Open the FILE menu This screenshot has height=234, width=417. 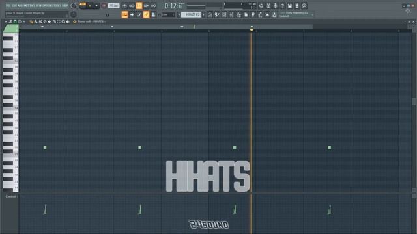pyautogui.click(x=8, y=6)
